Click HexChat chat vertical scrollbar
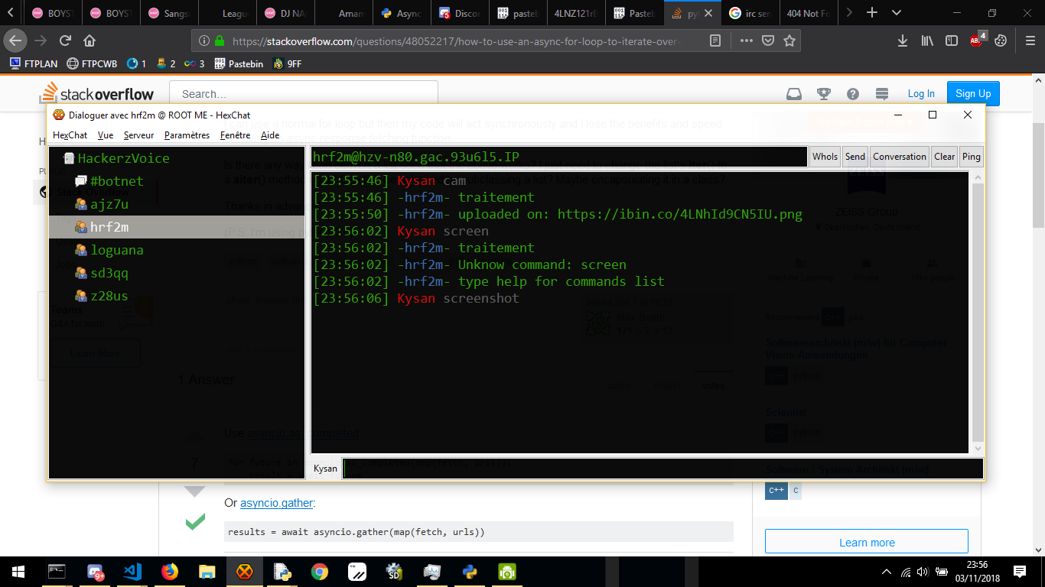Image resolution: width=1045 pixels, height=587 pixels. coord(978,312)
